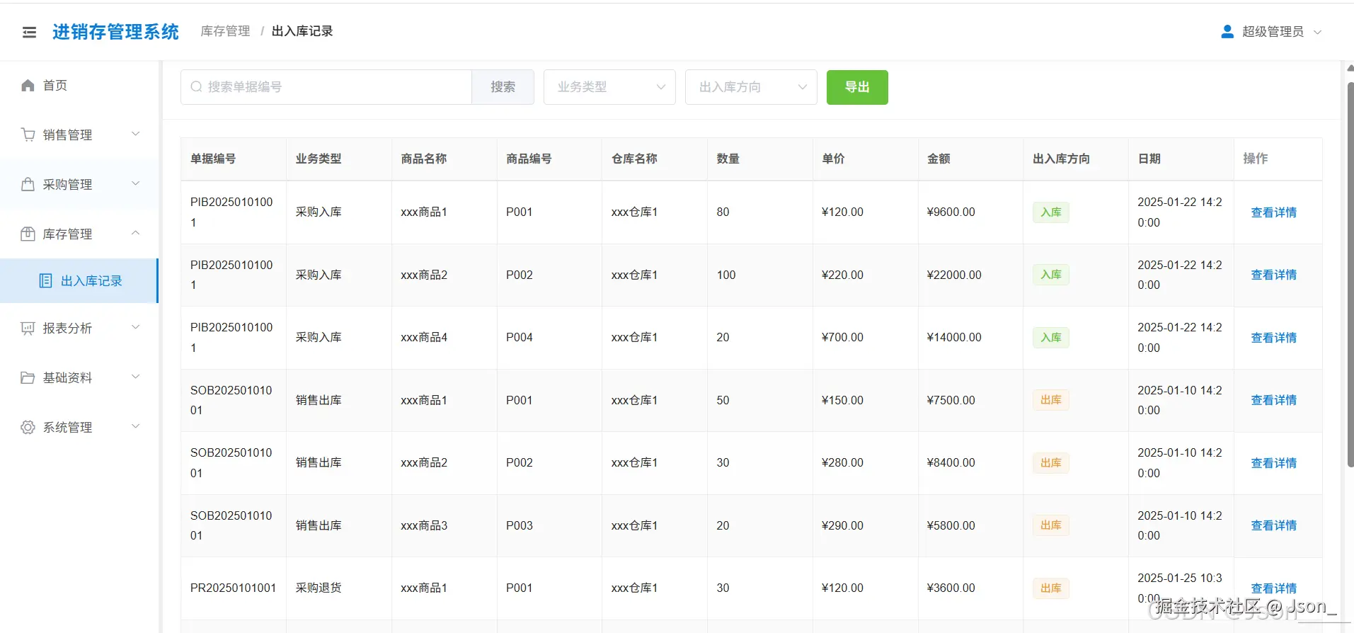Open the 系统管理 sidebar menu
The image size is (1354, 633).
(79, 427)
